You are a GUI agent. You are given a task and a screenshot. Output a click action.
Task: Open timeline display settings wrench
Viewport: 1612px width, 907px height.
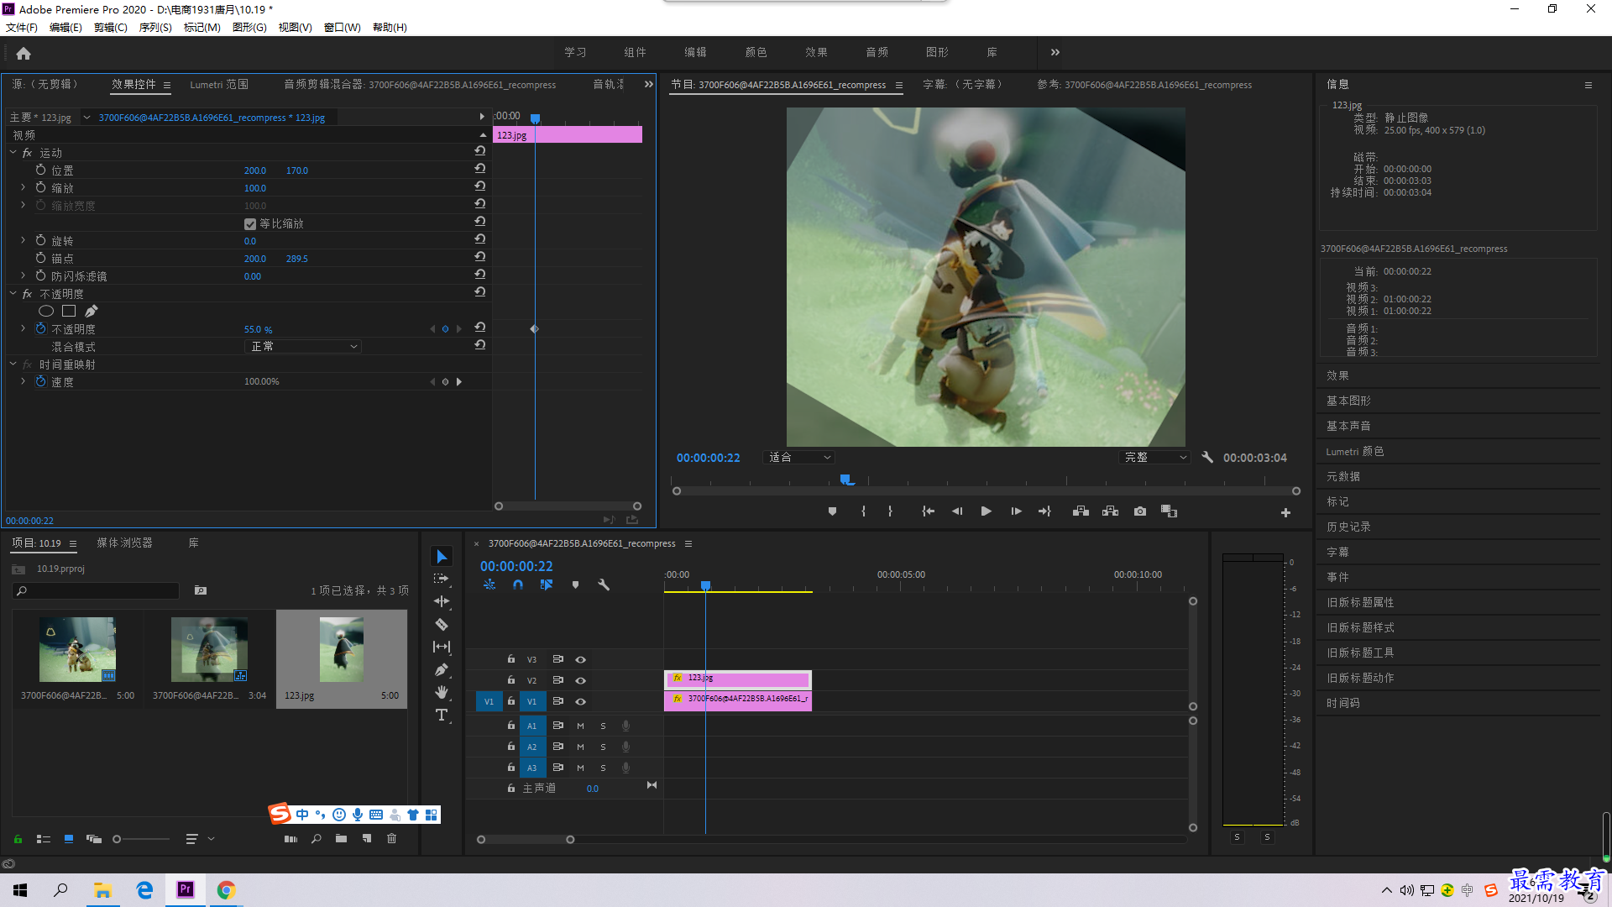coord(604,585)
